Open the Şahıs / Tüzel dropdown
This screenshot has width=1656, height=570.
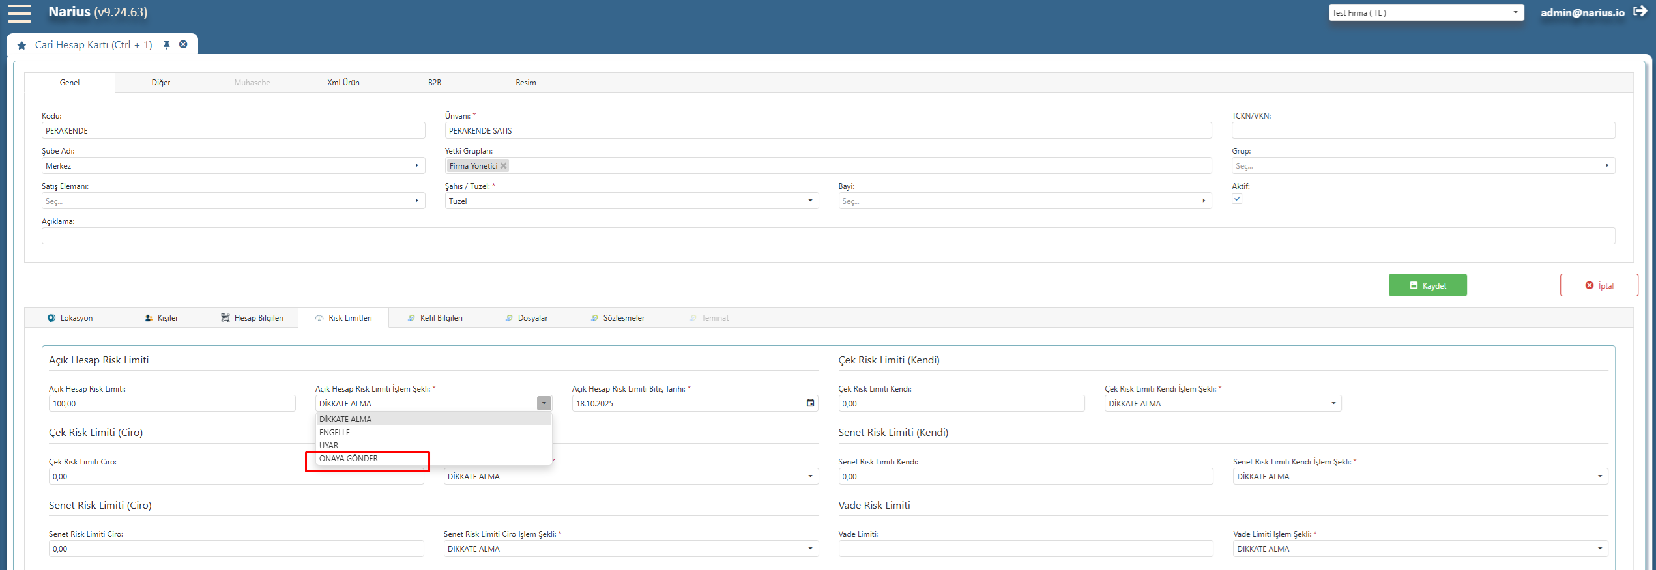click(x=631, y=201)
